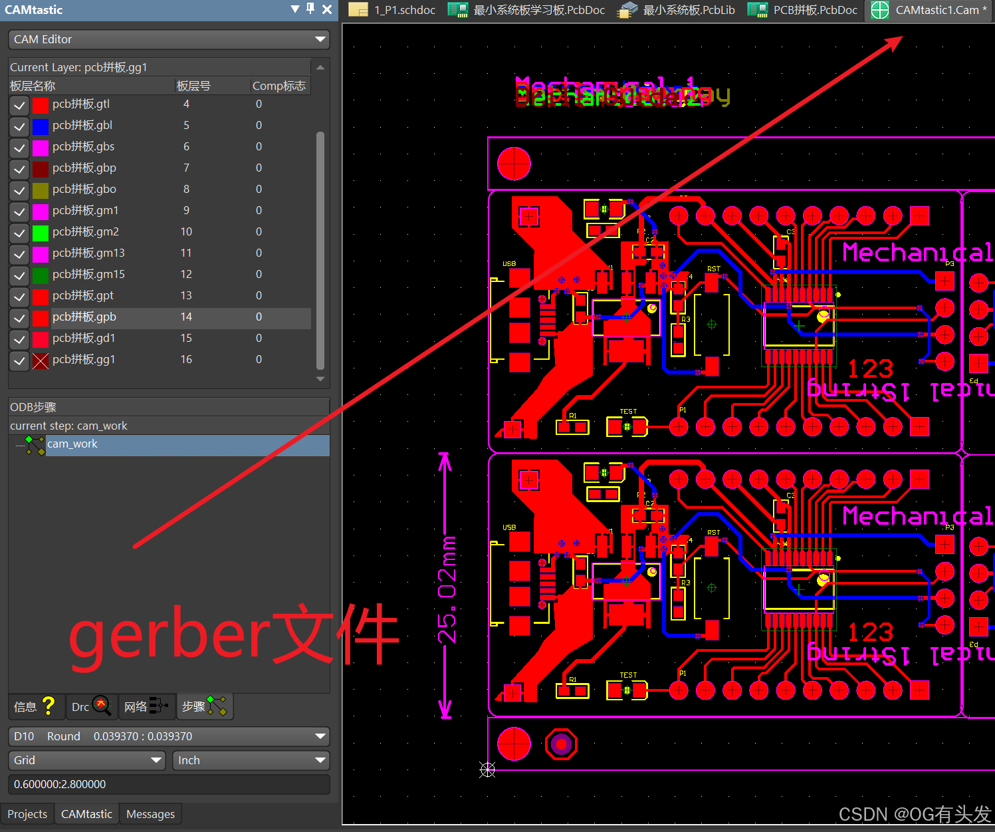
Task: Open the 步骤 steps tab
Action: [205, 706]
